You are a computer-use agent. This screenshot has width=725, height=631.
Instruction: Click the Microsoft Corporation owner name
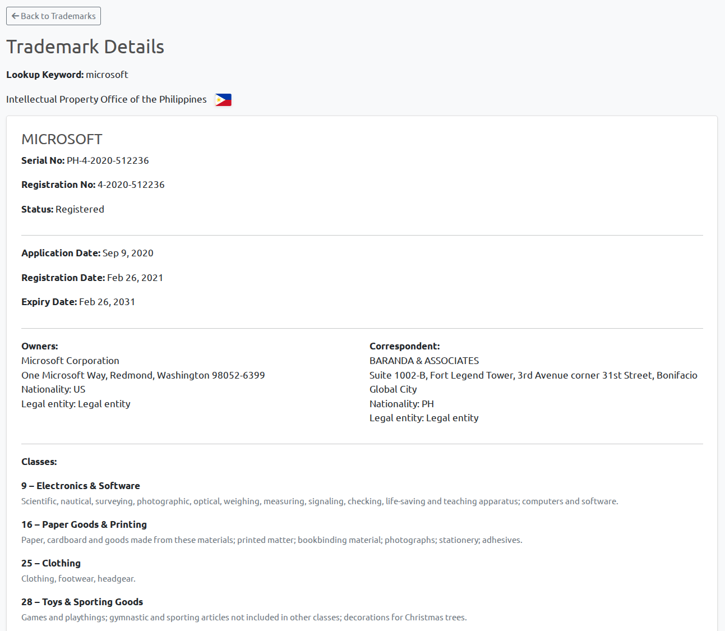coord(70,361)
